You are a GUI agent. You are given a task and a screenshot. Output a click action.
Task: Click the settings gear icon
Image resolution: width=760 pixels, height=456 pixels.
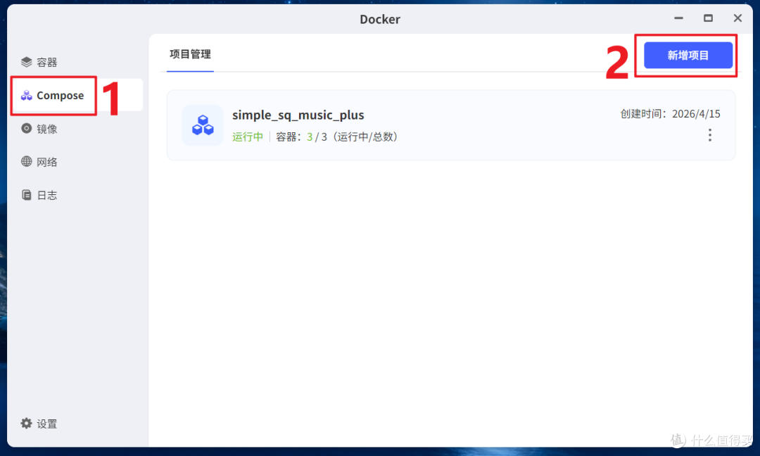pyautogui.click(x=26, y=423)
